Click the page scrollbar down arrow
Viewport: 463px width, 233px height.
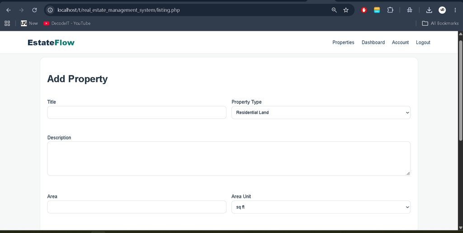click(460, 228)
